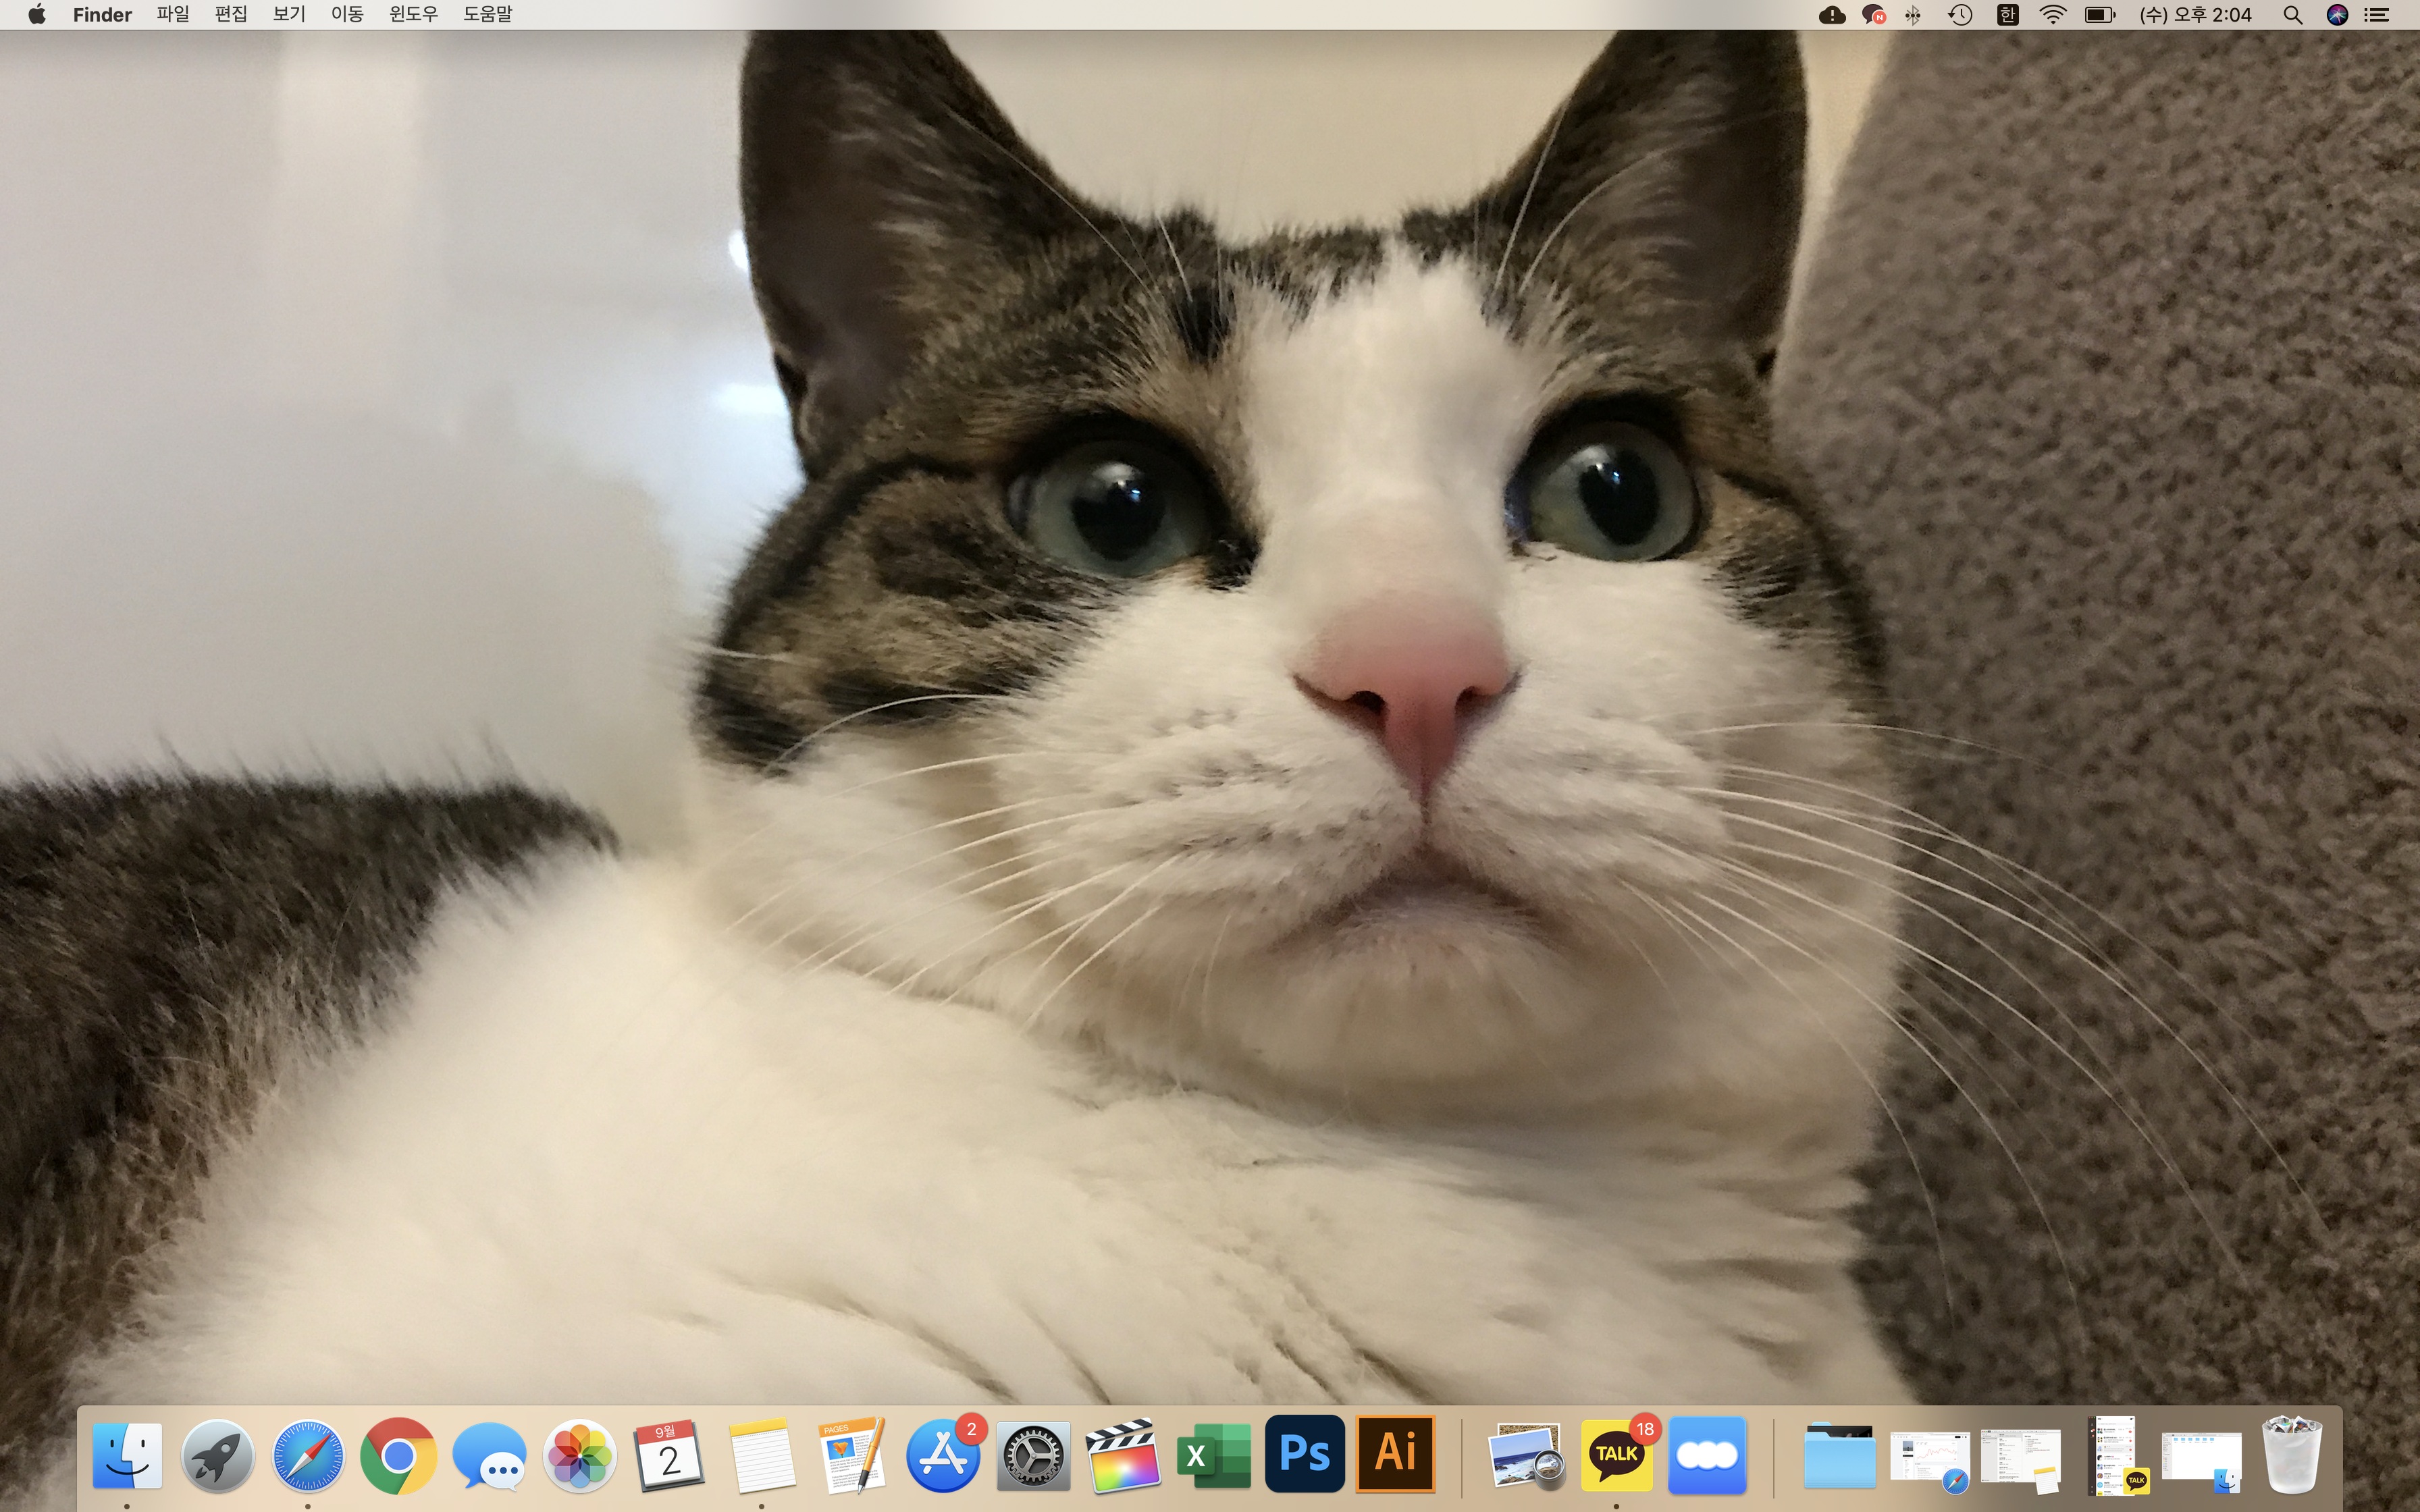This screenshot has height=1512, width=2420.
Task: Open the Photos app in dock
Action: point(579,1456)
